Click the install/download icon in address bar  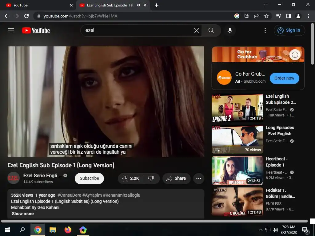247,16
